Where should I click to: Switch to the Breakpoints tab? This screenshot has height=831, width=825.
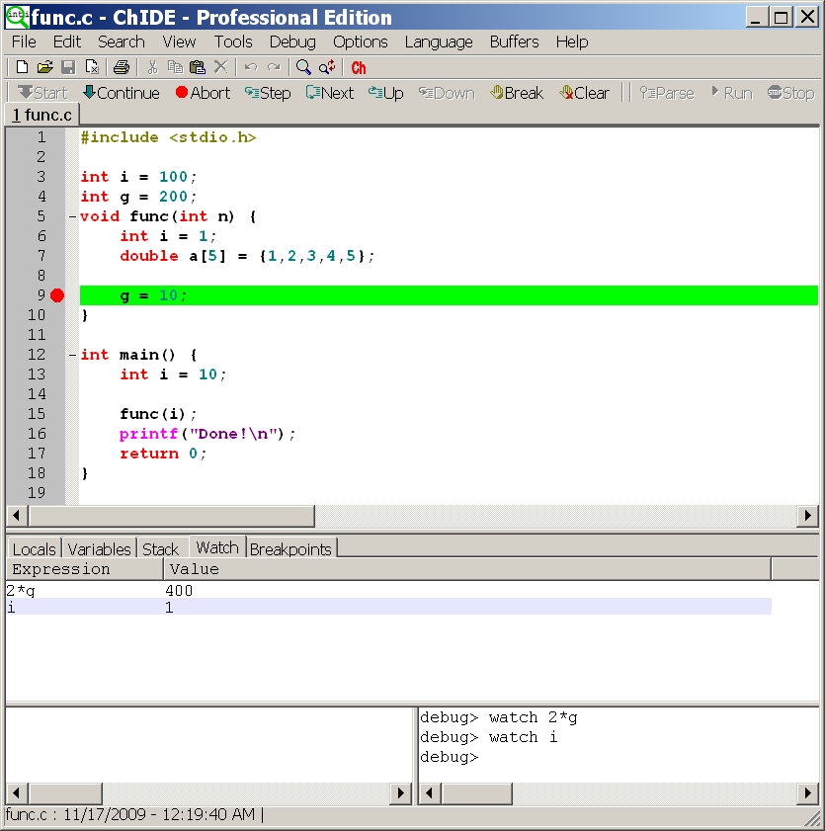pos(290,548)
